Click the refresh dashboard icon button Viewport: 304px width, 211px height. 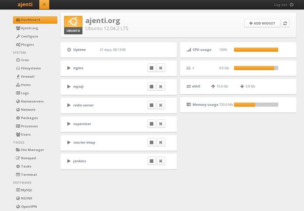pyautogui.click(x=285, y=23)
